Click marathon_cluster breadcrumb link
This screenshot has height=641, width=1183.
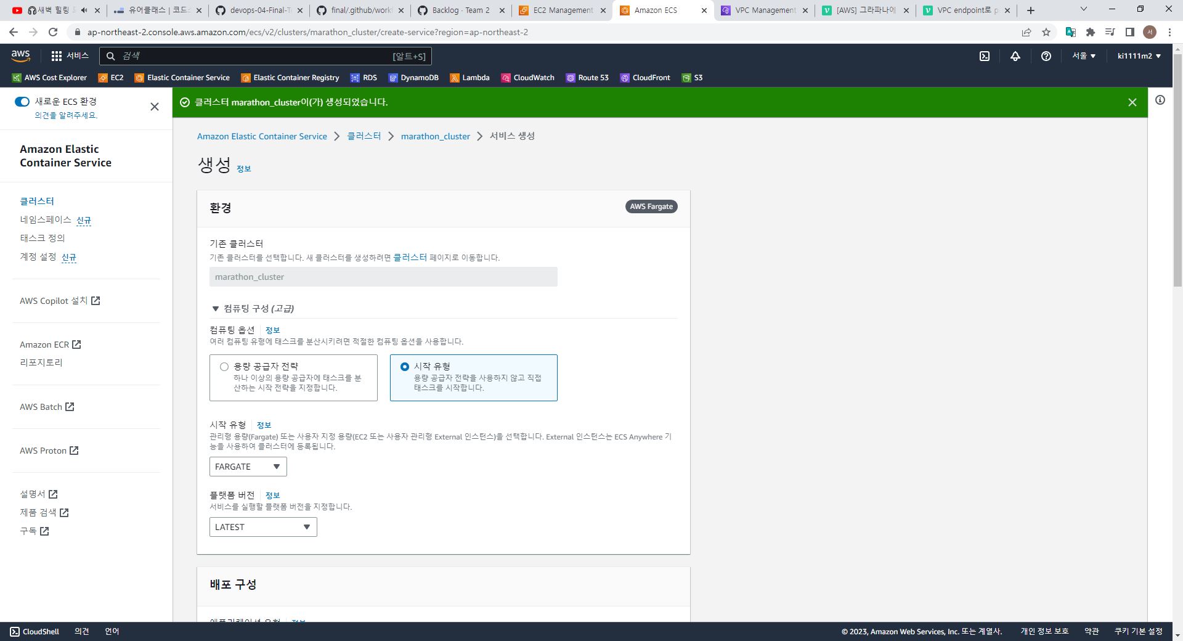point(435,136)
